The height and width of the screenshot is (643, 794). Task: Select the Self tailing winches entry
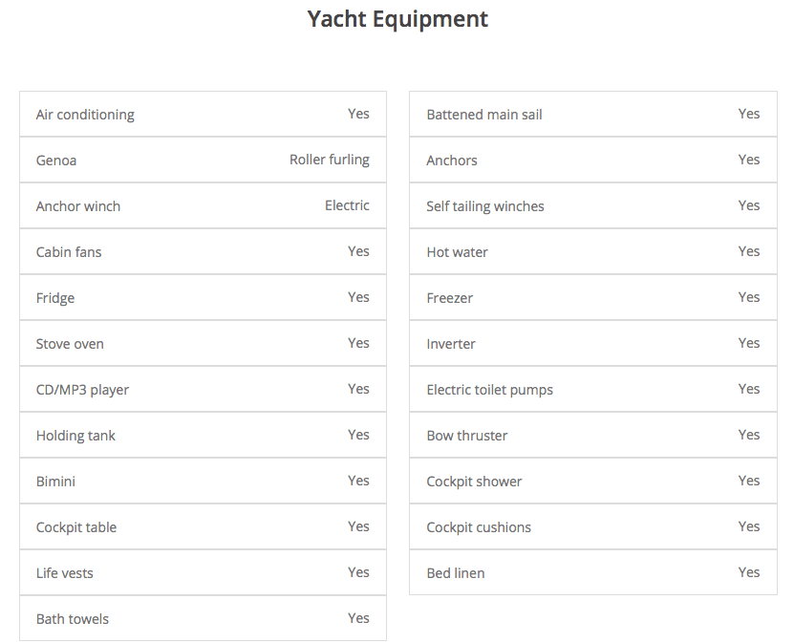click(485, 206)
